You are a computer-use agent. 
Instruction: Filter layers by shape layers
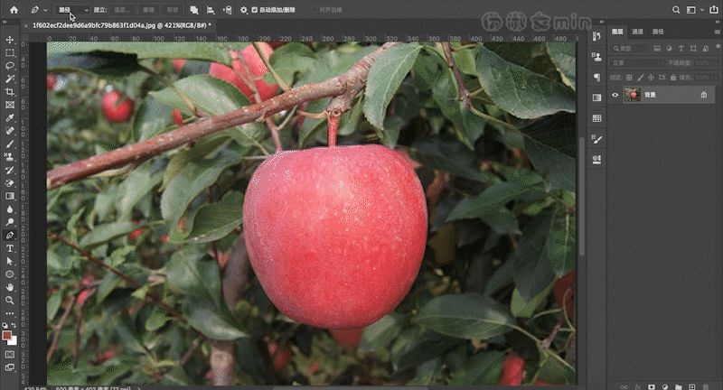coord(693,49)
